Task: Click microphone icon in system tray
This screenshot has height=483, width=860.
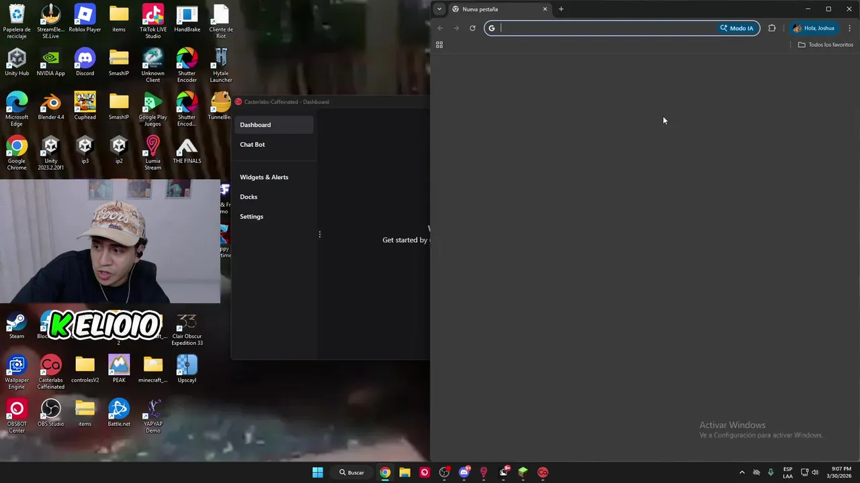Action: coord(771,472)
